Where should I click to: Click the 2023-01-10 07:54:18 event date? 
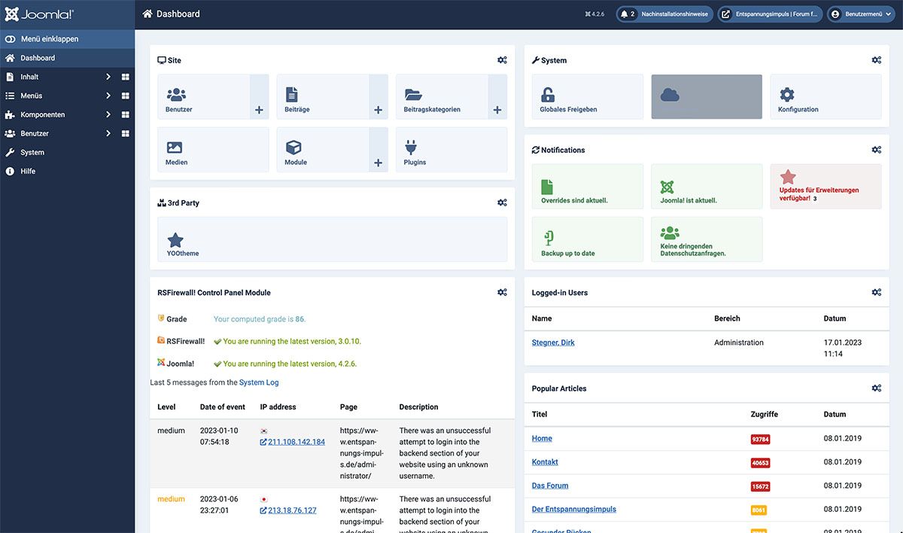tap(219, 437)
